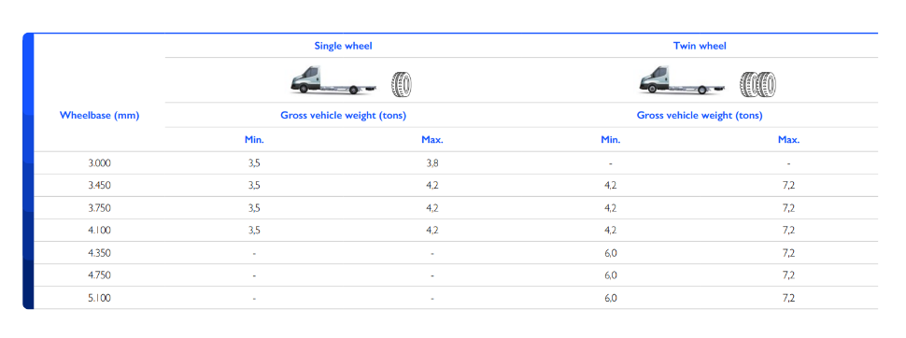906x338 pixels.
Task: Click Gross vehicle weight under Twin wheel
Action: (x=700, y=115)
